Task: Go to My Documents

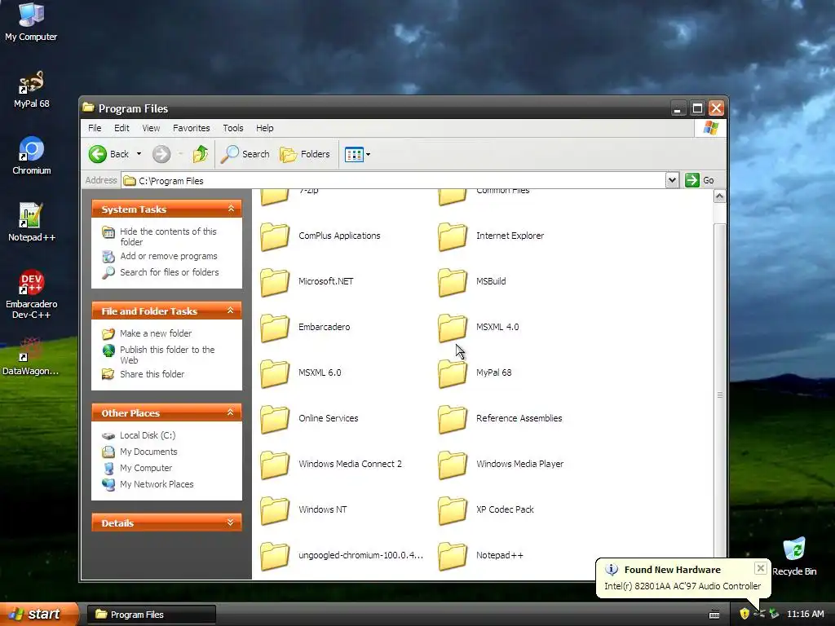Action: tap(148, 452)
